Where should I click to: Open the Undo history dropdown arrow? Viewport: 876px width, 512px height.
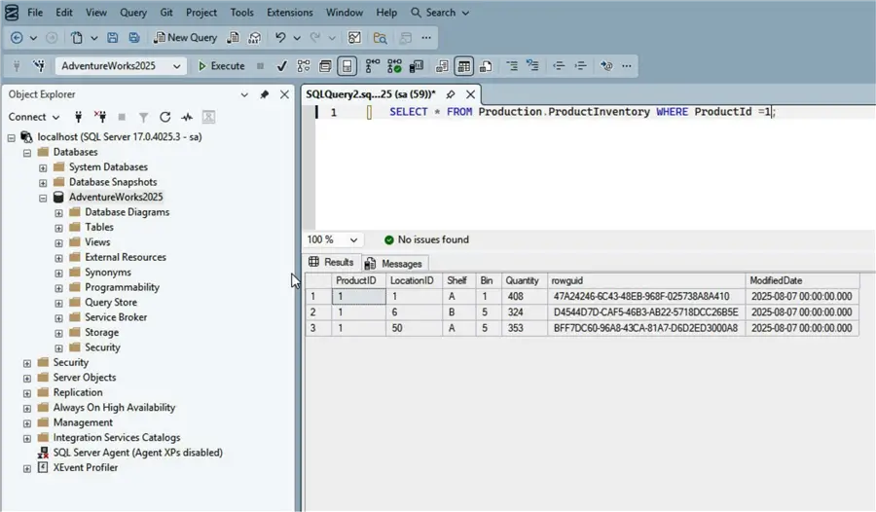pos(297,38)
